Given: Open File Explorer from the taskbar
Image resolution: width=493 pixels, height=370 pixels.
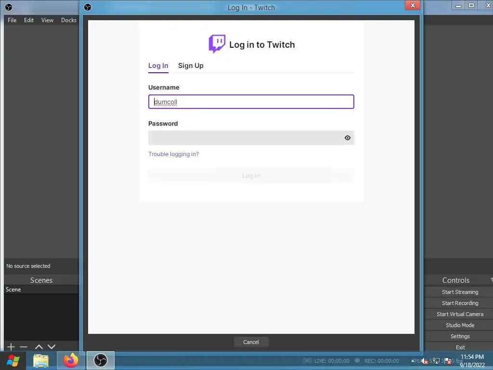Looking at the screenshot, I should point(41,360).
